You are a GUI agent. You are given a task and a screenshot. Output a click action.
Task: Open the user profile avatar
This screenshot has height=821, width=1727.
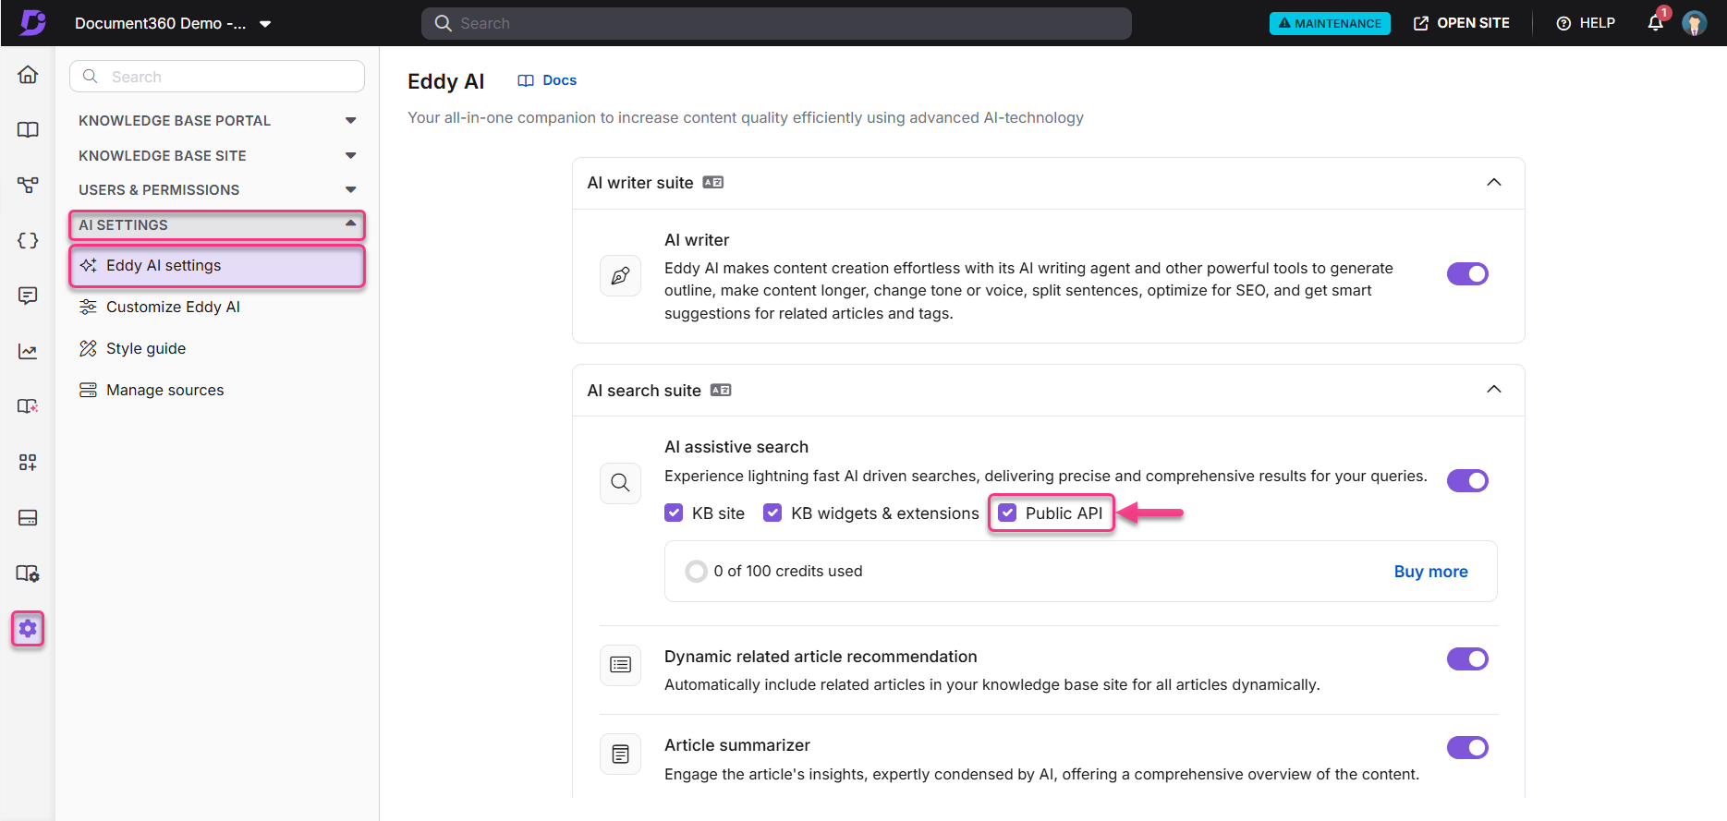(x=1695, y=23)
